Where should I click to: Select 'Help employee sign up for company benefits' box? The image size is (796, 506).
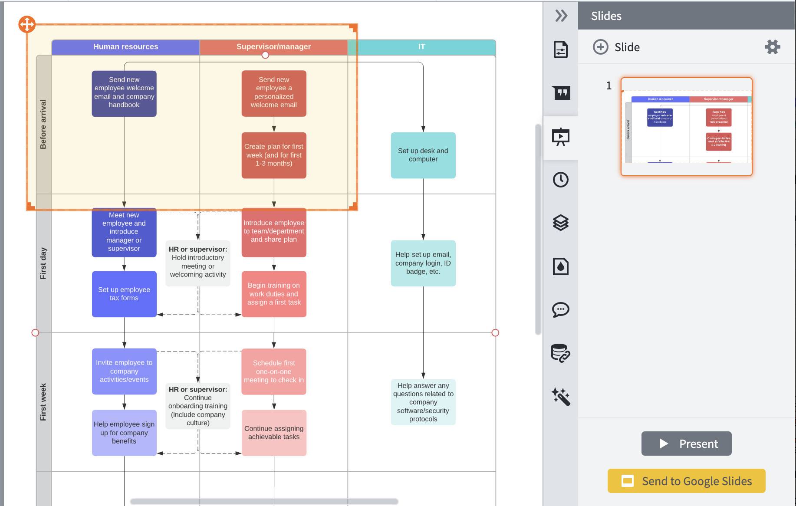pyautogui.click(x=124, y=433)
